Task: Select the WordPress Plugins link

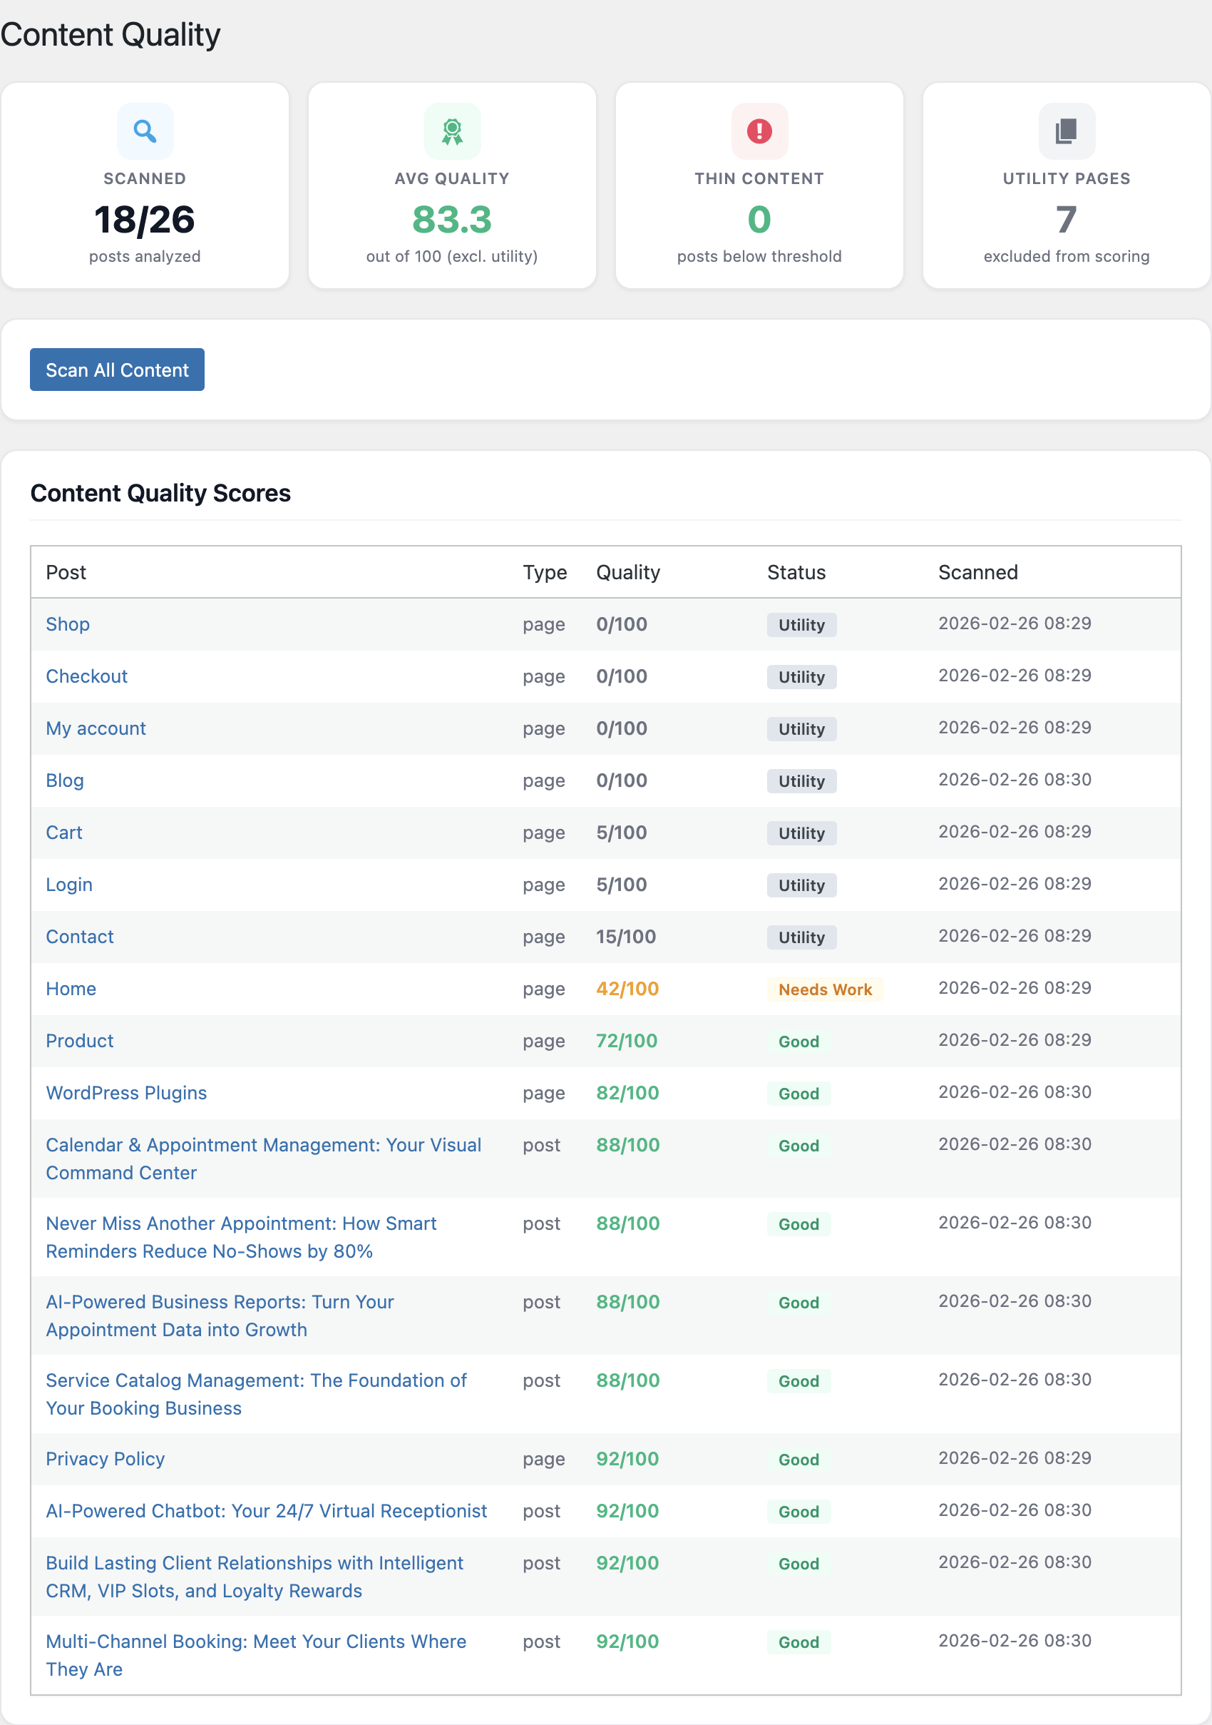Action: pyautogui.click(x=126, y=1092)
